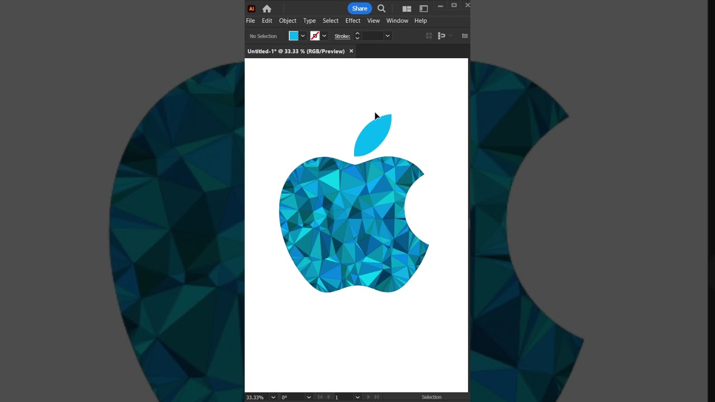Open the Edit menu

pos(267,21)
